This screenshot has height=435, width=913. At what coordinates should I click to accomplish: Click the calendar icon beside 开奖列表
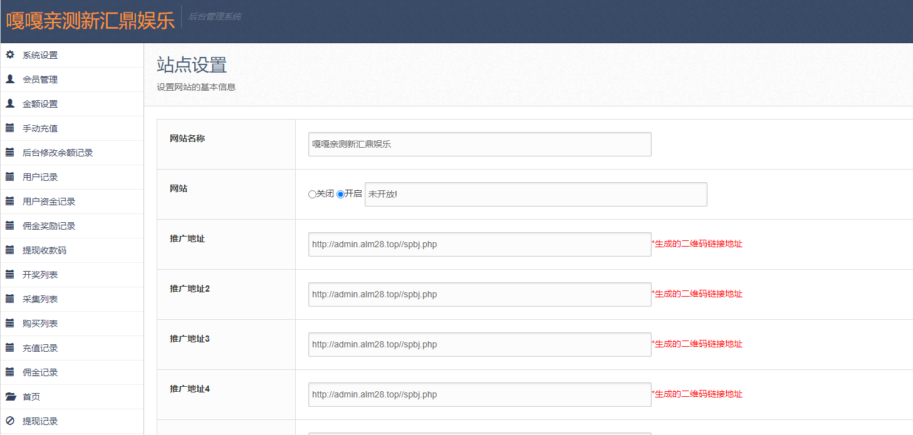click(x=10, y=275)
